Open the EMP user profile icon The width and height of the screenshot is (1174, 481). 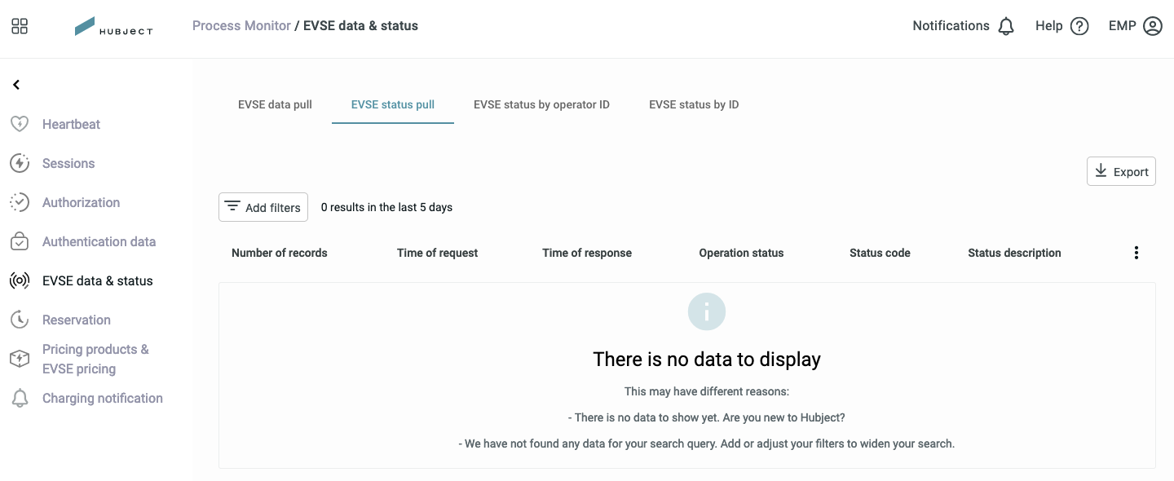tap(1153, 26)
